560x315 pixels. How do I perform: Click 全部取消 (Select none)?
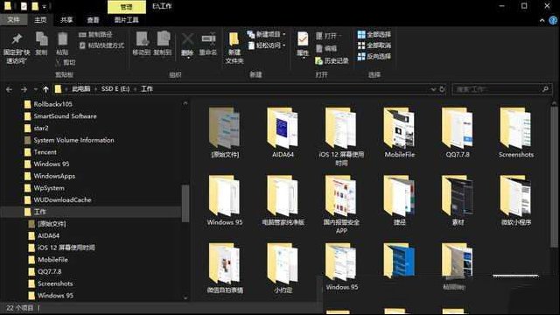[x=374, y=45]
